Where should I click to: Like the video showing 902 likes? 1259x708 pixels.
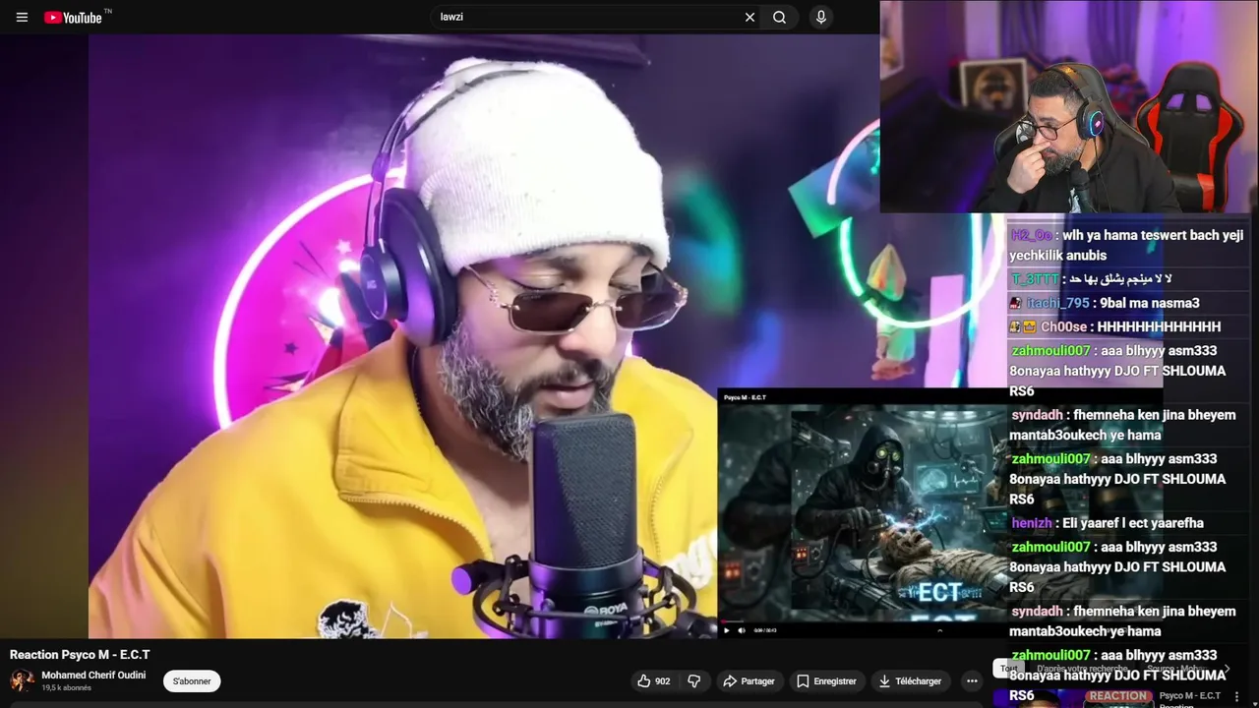653,680
